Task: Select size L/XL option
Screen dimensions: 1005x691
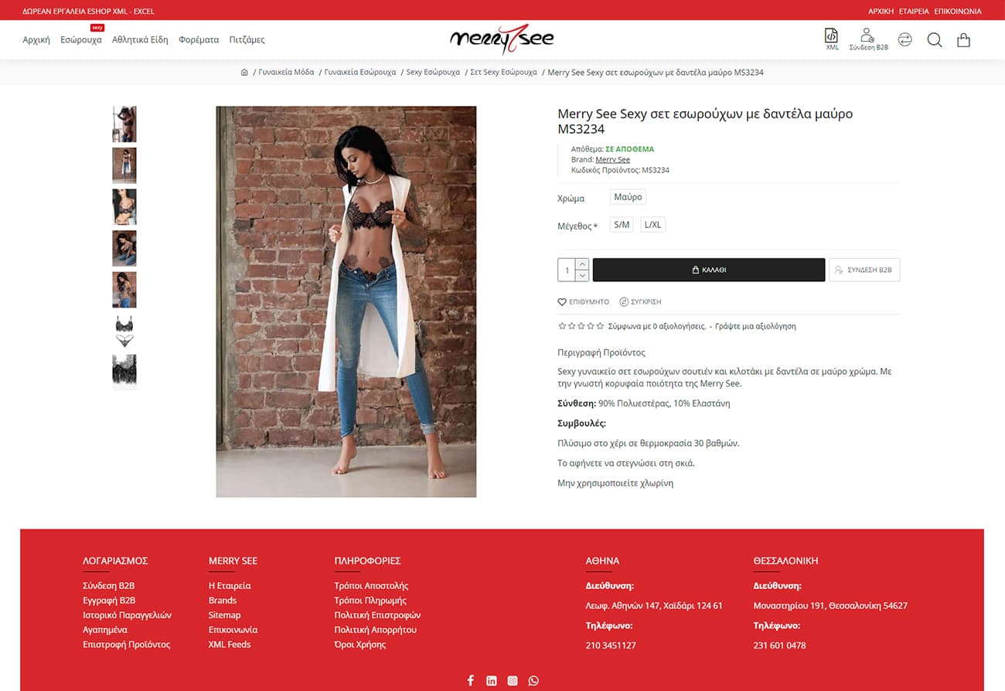Action: point(652,225)
